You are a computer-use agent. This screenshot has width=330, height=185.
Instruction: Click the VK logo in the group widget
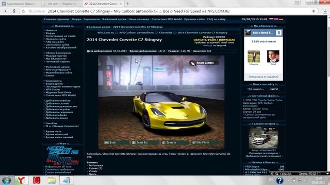coord(278,33)
